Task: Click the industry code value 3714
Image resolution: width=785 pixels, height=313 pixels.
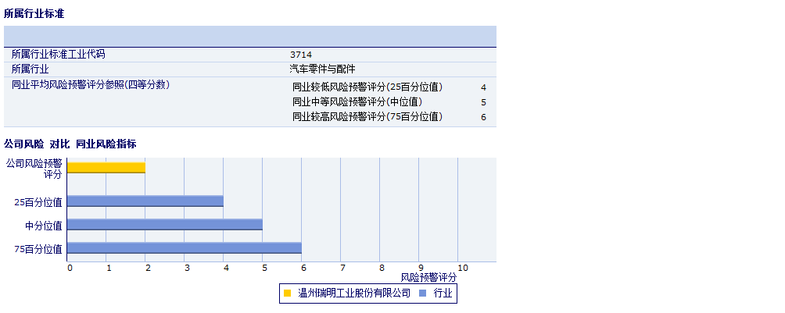Action: point(301,55)
